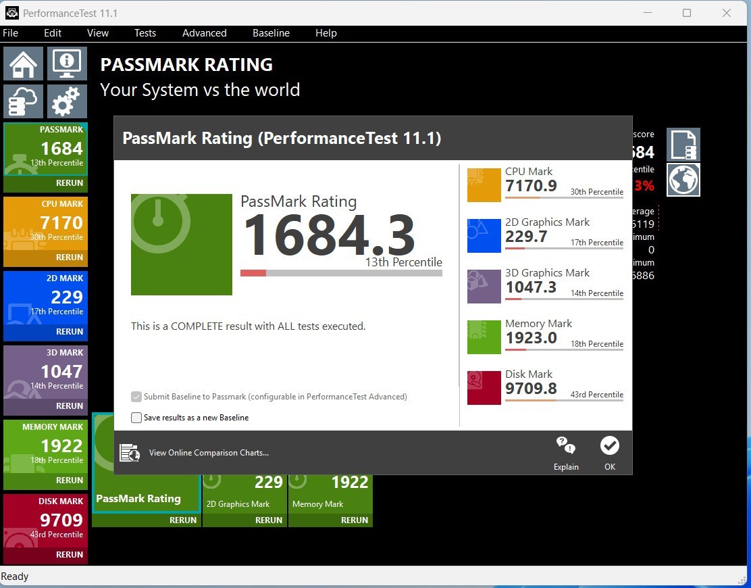Open the Help menu
This screenshot has height=588, width=751.
pyautogui.click(x=326, y=33)
